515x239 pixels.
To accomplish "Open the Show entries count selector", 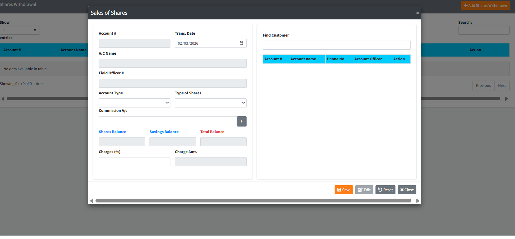I will pyautogui.click(x=20, y=30).
